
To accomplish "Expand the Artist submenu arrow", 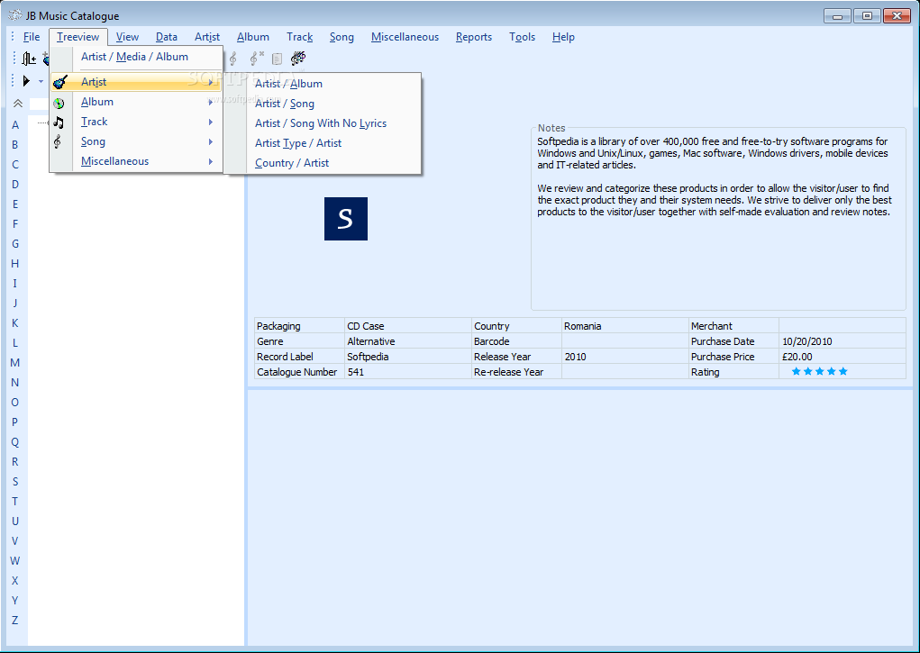I will click(x=210, y=82).
